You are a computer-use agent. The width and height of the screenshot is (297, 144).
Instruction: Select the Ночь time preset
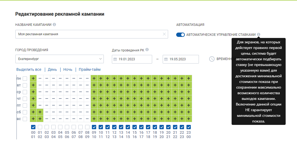pyautogui.click(x=68, y=70)
